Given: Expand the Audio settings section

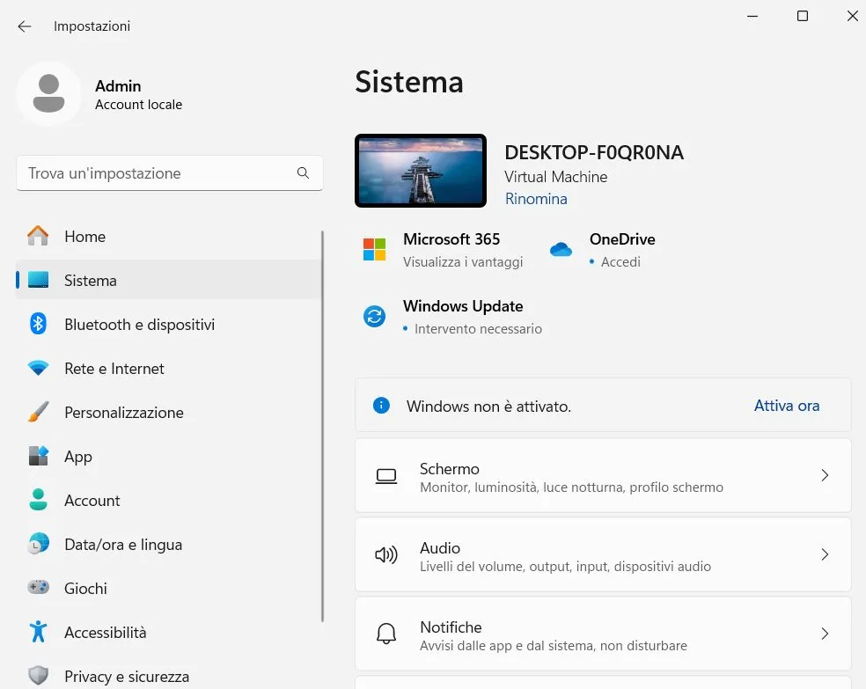Looking at the screenshot, I should (x=603, y=554).
